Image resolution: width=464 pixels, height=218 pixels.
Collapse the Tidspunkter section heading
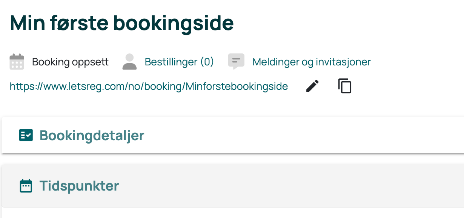point(79,186)
